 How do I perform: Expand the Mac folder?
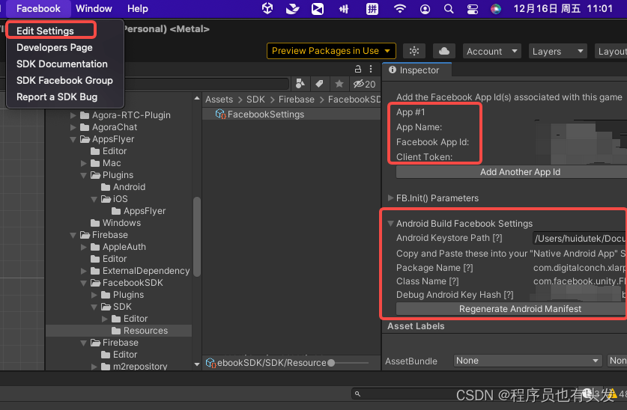(84, 163)
